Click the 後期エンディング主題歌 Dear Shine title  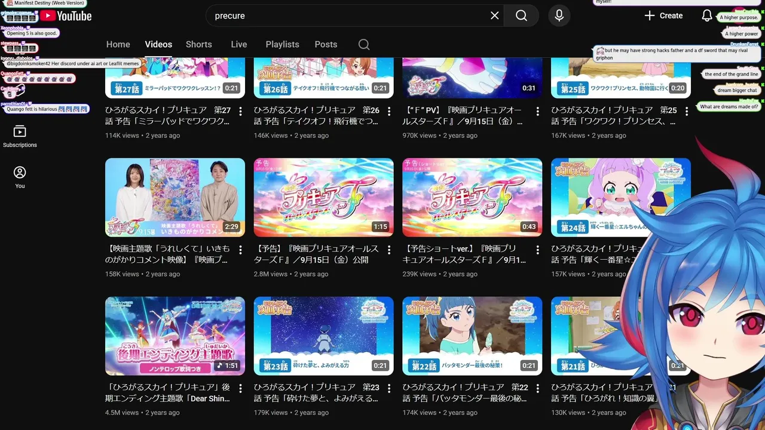click(x=168, y=393)
